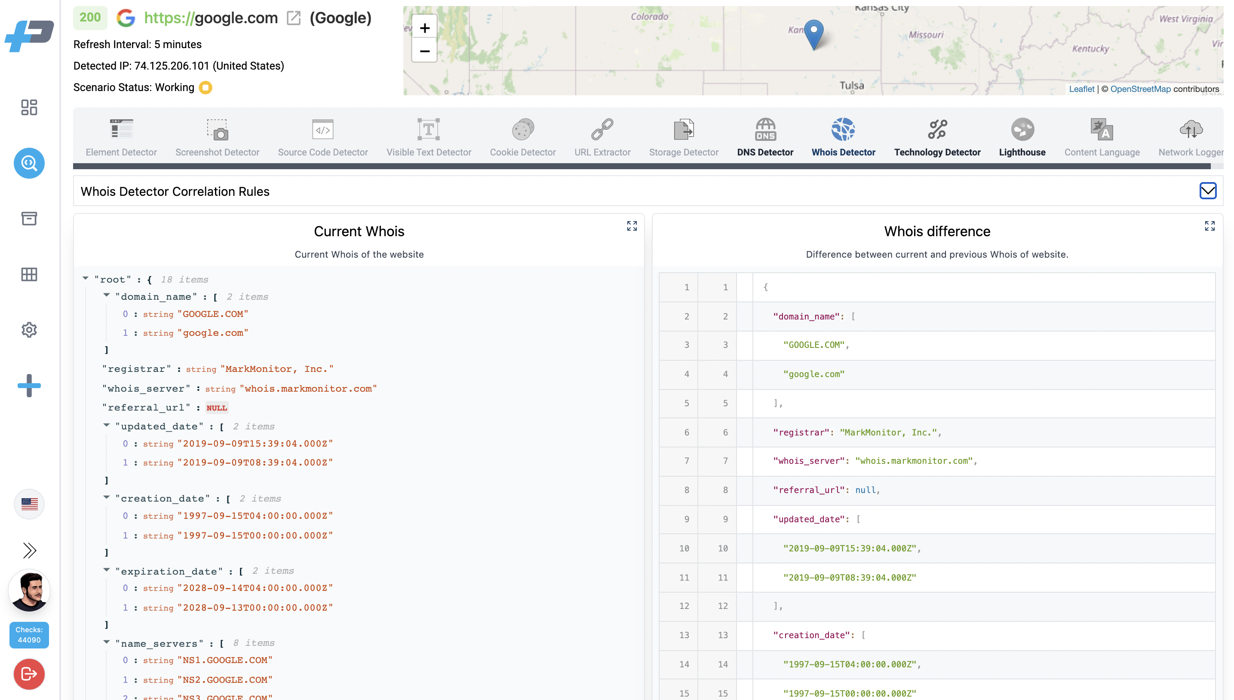Viewport: 1234px width, 700px height.
Task: Click the Technology Detector icon
Action: click(937, 129)
